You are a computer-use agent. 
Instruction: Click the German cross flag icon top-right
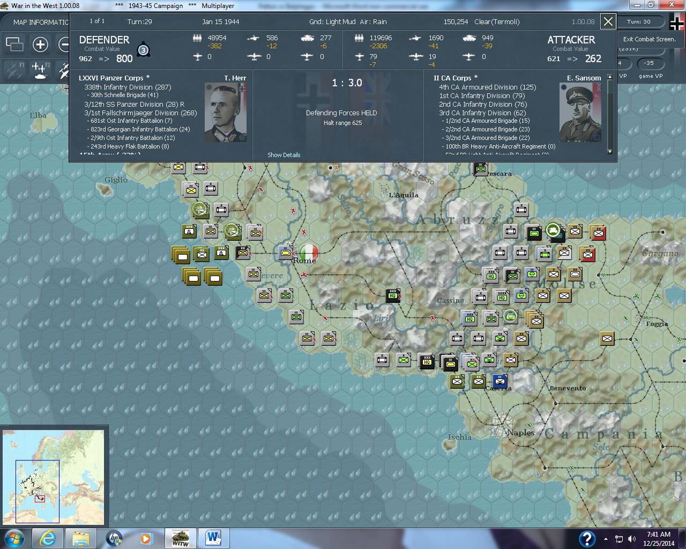(677, 23)
